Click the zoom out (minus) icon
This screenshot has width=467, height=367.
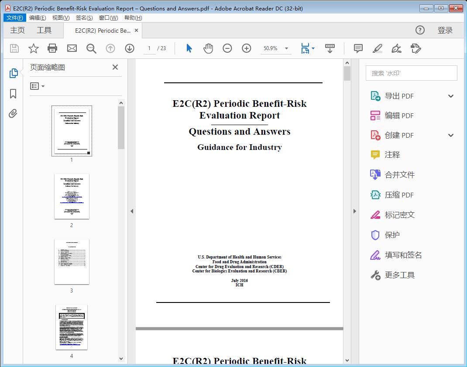tap(227, 48)
